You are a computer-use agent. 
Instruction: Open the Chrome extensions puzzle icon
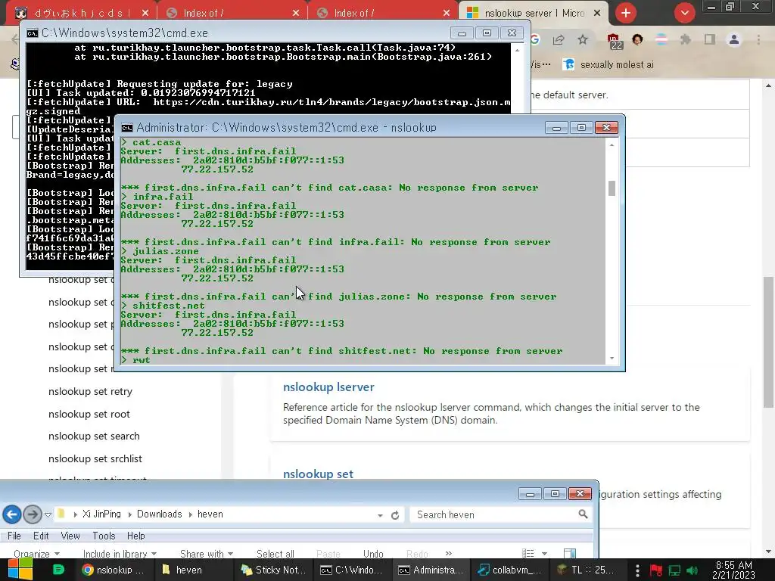click(x=686, y=39)
